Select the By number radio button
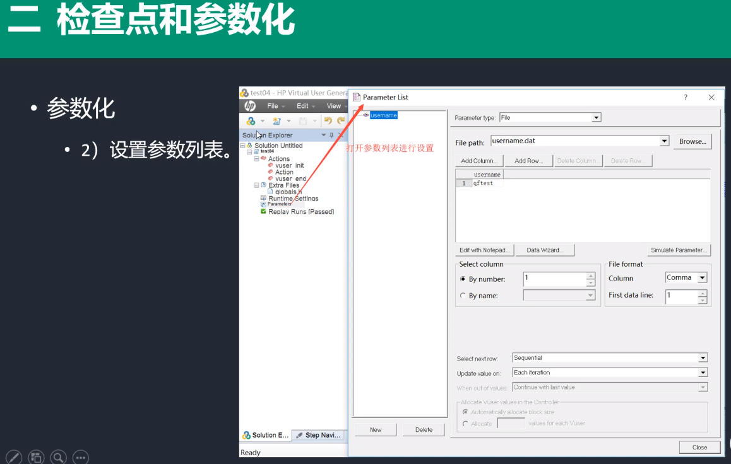 463,279
